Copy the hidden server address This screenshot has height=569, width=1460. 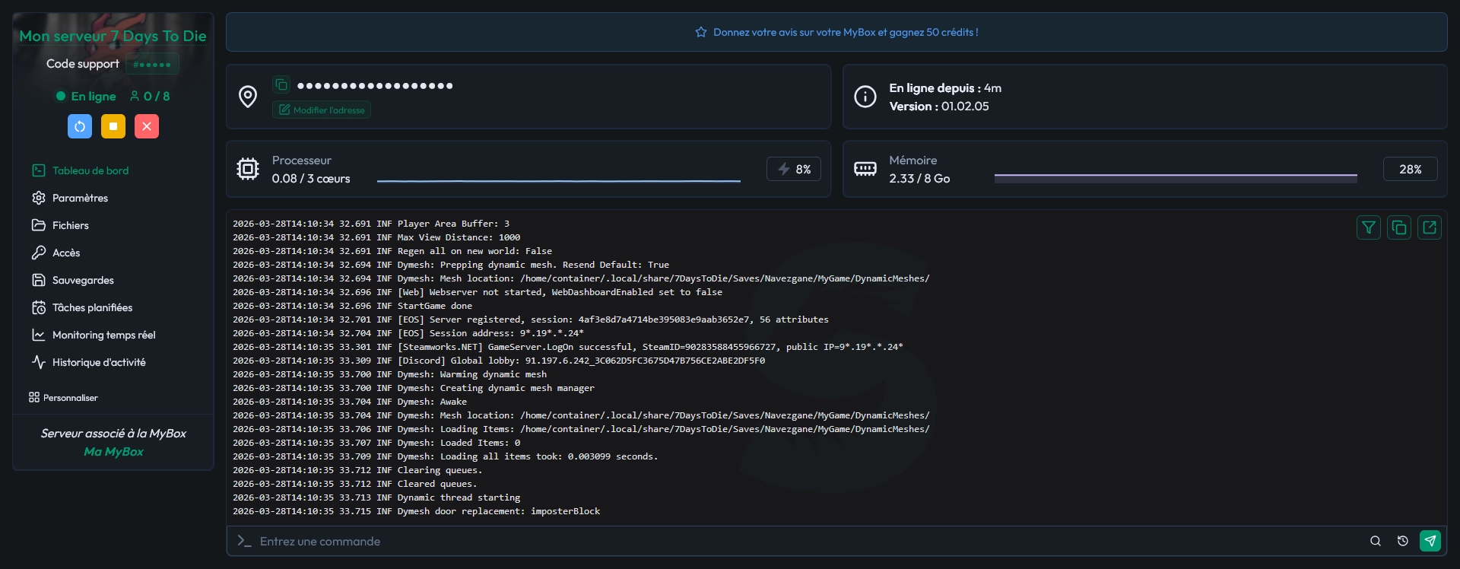(281, 84)
